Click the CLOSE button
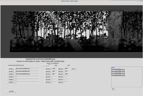 (11, 91)
